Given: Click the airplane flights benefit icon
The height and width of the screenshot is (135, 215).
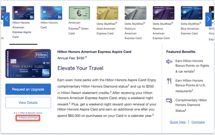Looking at the screenshot, I should click(x=169, y=62).
